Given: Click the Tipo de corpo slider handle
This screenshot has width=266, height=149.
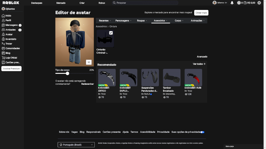Looking at the screenshot, I should click(67, 74).
